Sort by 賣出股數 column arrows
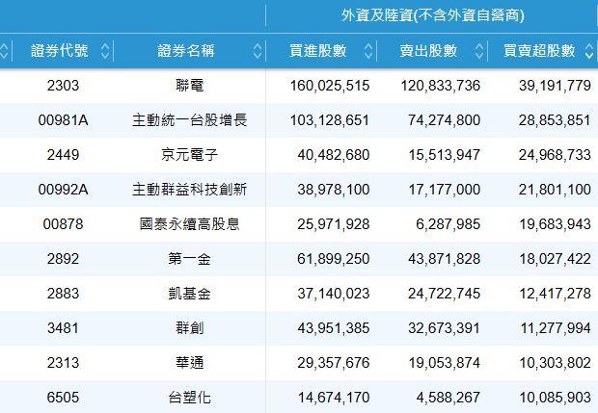The image size is (598, 413). tap(479, 51)
